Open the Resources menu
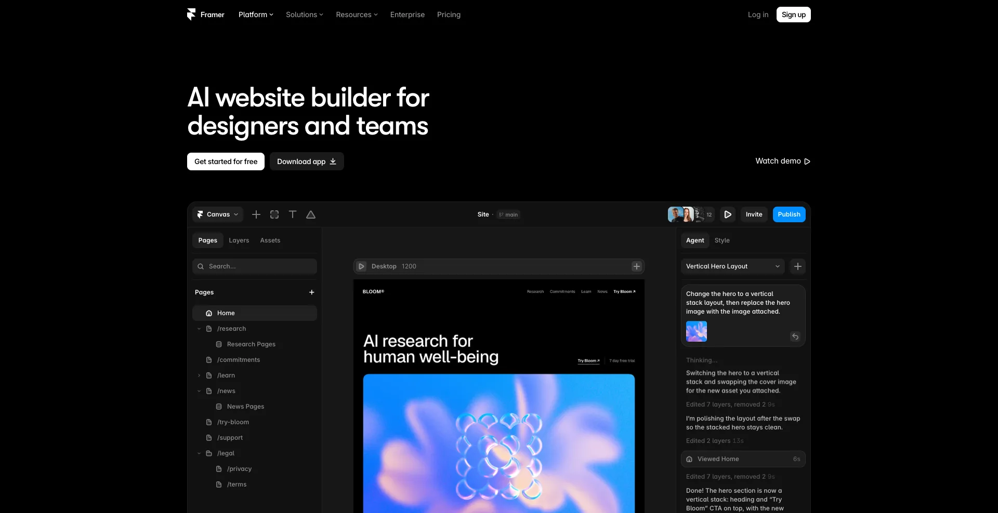Viewport: 998px width, 513px height. click(357, 15)
